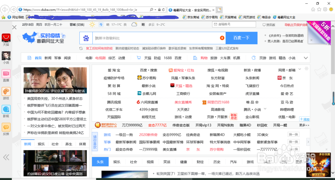This screenshot has height=180, width=335.
Task: Switch city via 晋城 [切换]
Action: [x=77, y=25]
